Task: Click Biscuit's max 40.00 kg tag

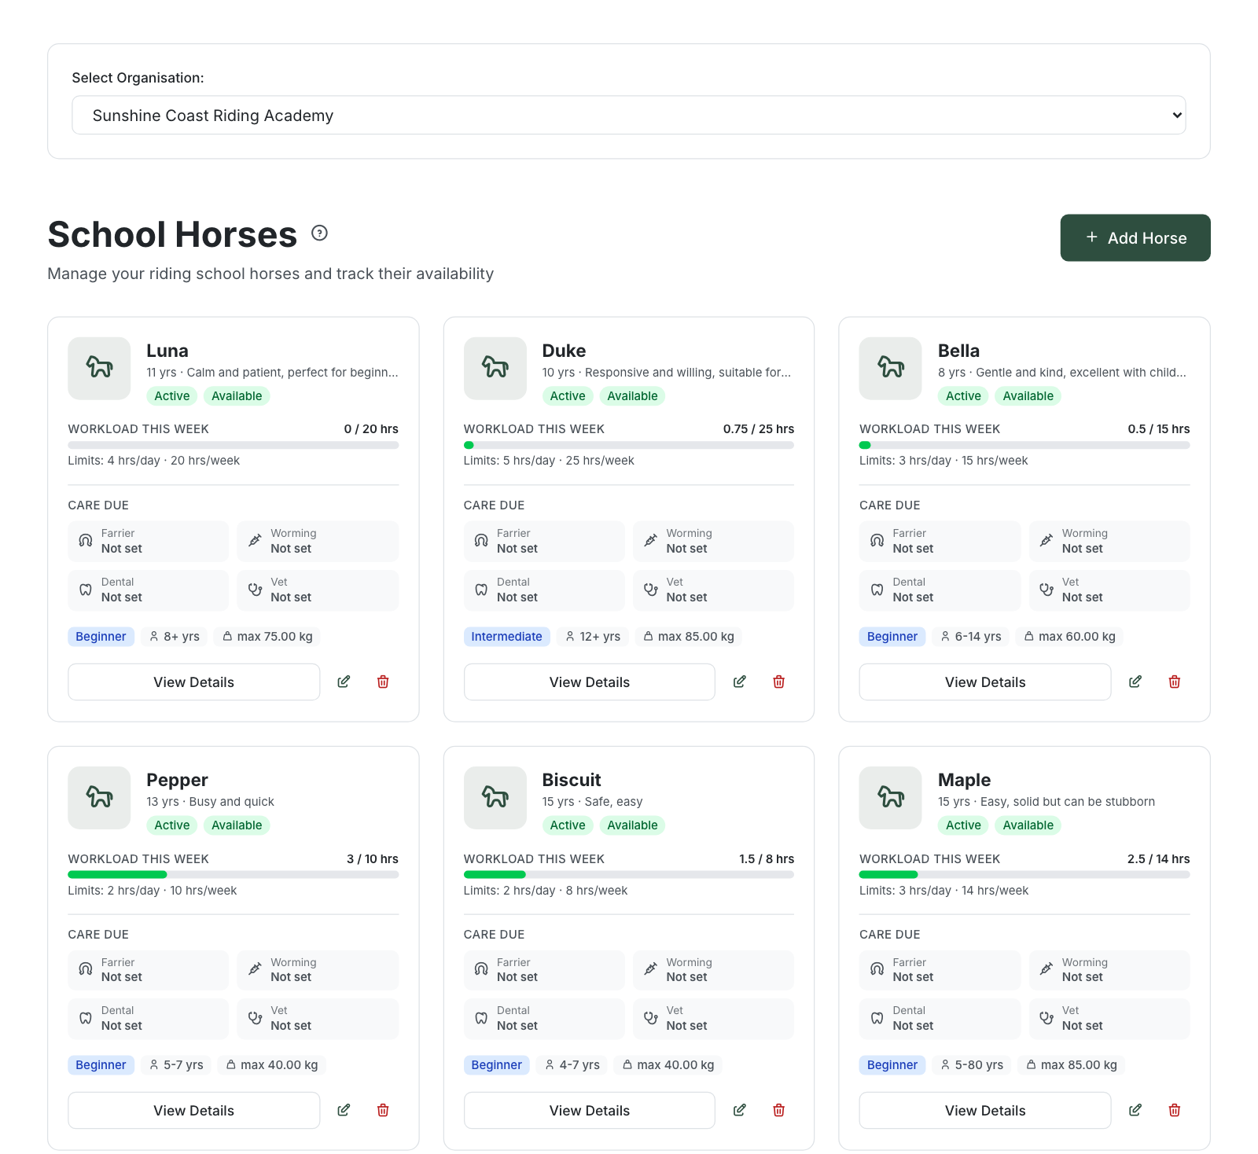Action: 668,1064
